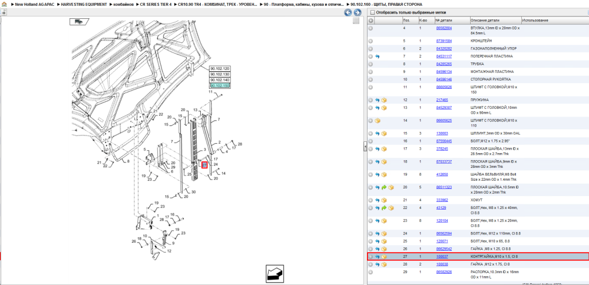
Task: Toggle select circle in КРОНШТЕЙН row
Action: click(x=370, y=41)
